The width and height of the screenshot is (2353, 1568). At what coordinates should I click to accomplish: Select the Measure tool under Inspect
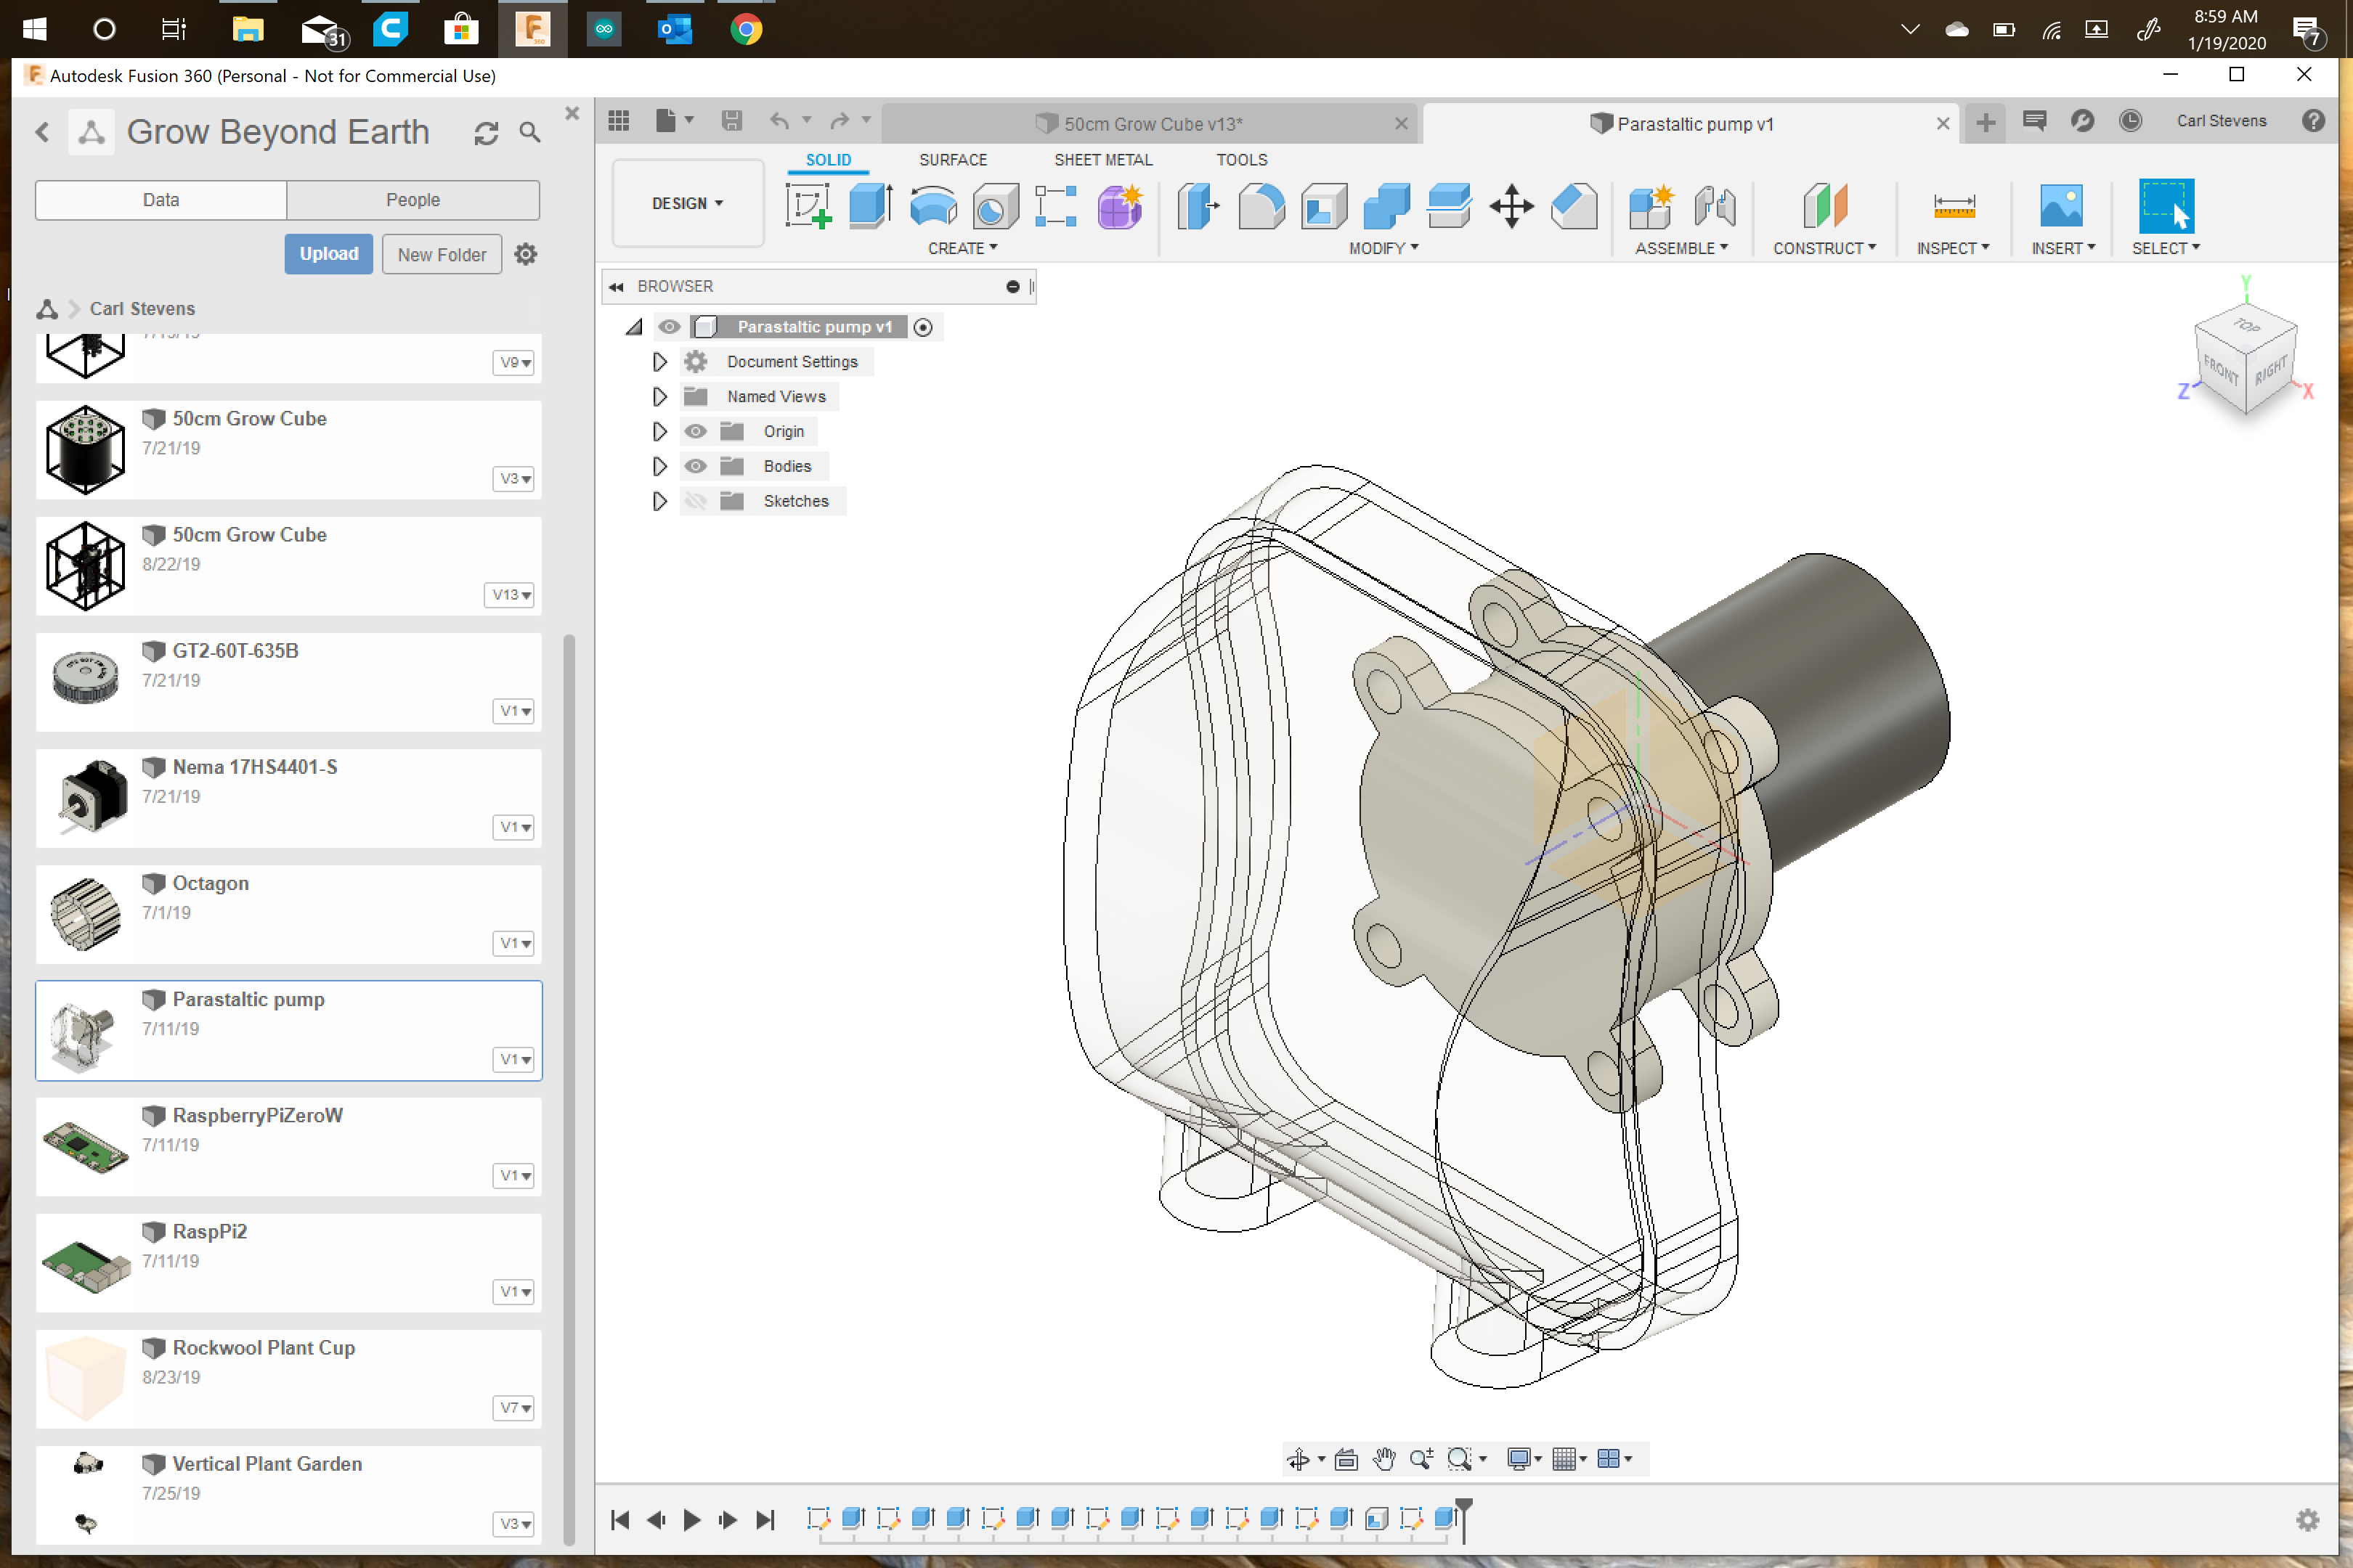(x=1953, y=207)
